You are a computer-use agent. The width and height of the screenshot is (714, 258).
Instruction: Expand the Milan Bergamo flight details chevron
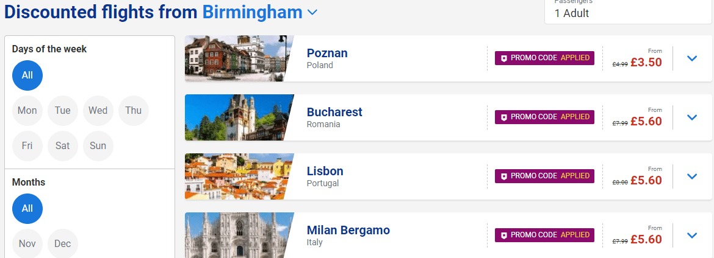pos(691,235)
